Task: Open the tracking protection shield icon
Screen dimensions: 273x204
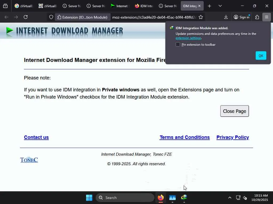Action: pyautogui.click(x=51, y=17)
